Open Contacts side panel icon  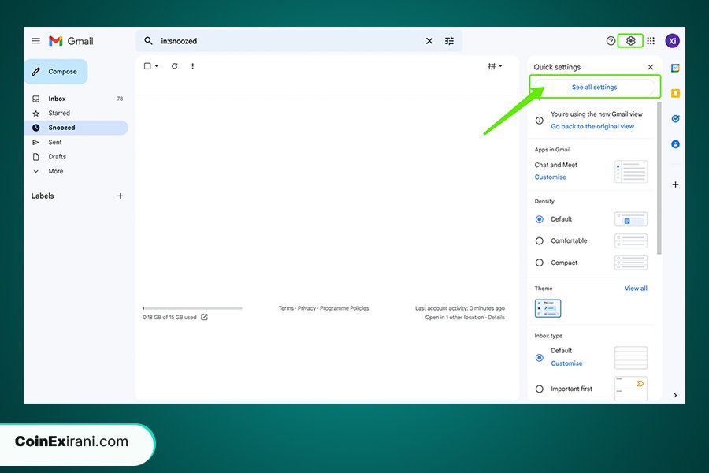click(x=675, y=144)
